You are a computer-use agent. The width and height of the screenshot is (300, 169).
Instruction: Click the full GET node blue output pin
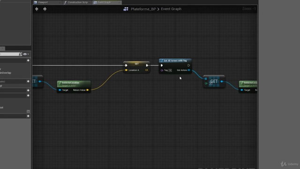[222, 81]
